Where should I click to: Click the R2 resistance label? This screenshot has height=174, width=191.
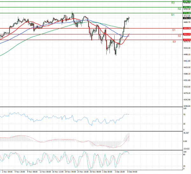point(179,9)
